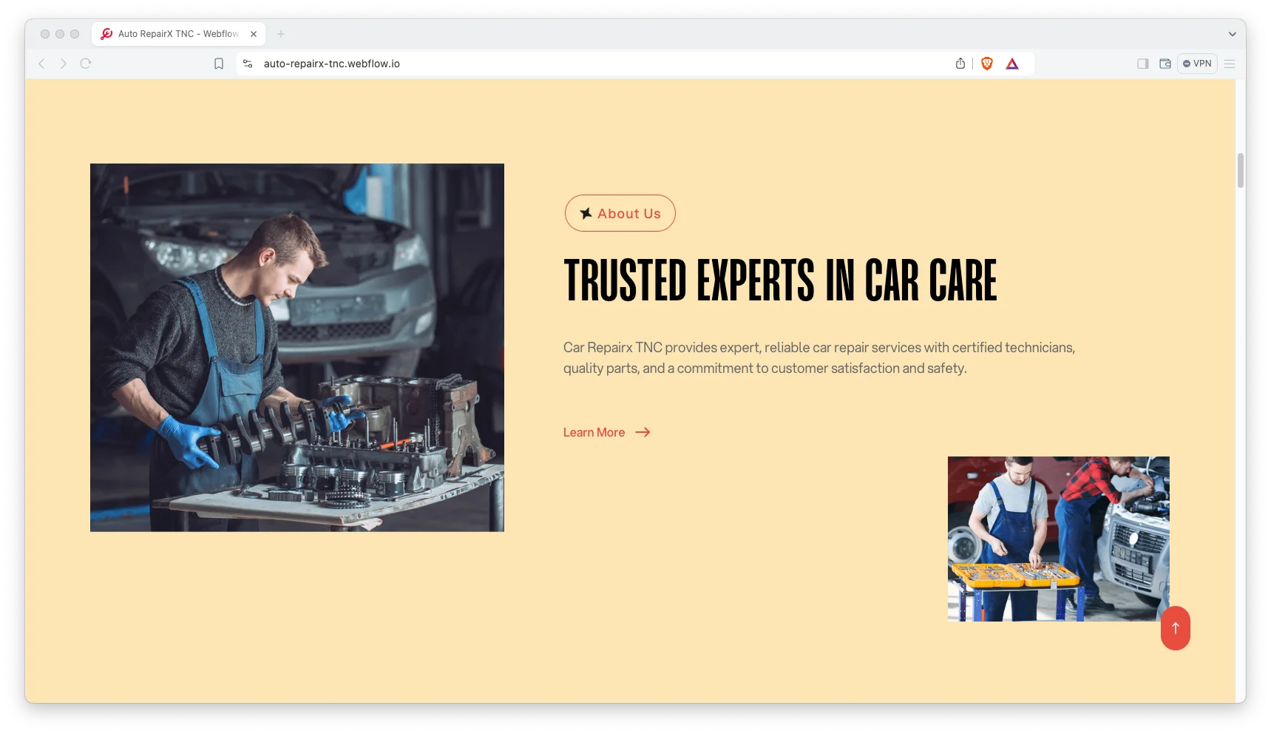Open the site settings icon in address bar
The image size is (1271, 734).
click(x=248, y=64)
